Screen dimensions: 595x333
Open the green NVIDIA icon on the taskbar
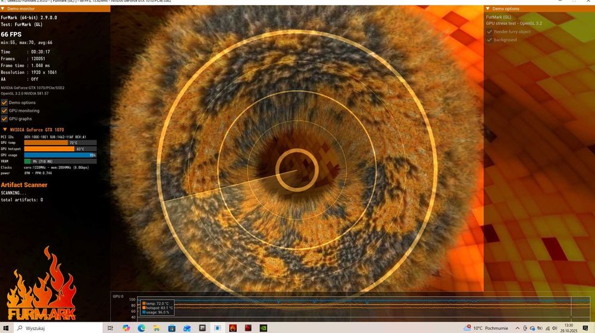[264, 328]
